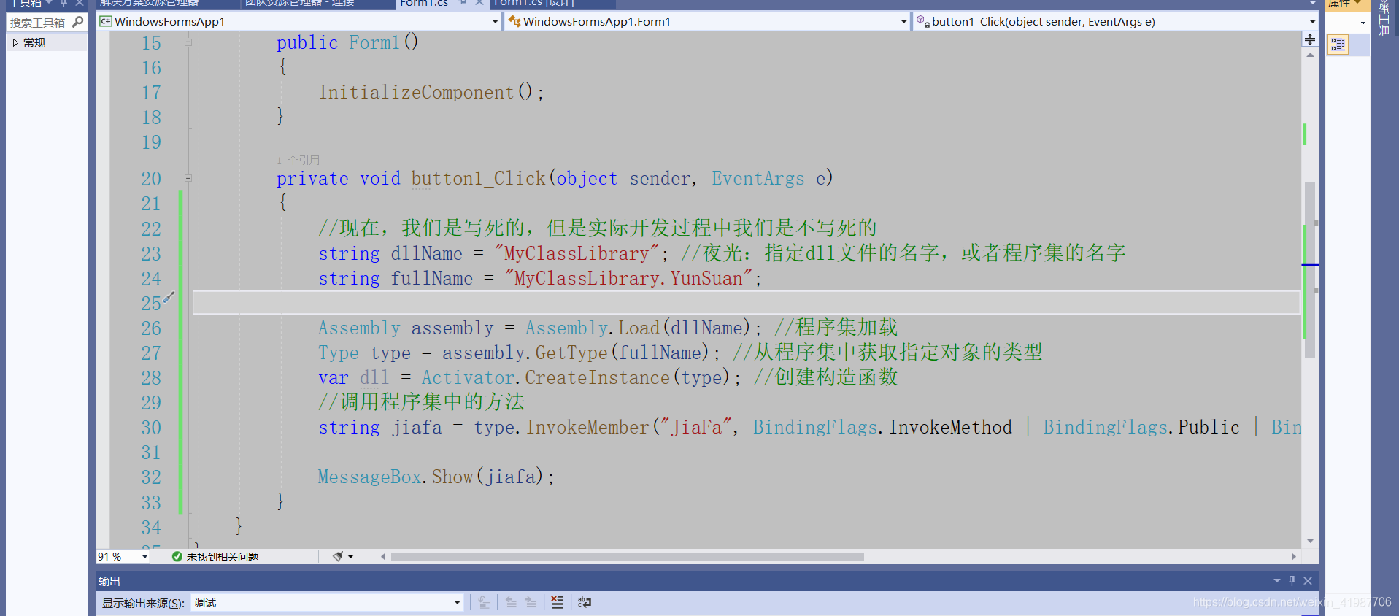Select the categorized view icon in 属性 panel
1399x616 pixels.
click(x=1338, y=45)
